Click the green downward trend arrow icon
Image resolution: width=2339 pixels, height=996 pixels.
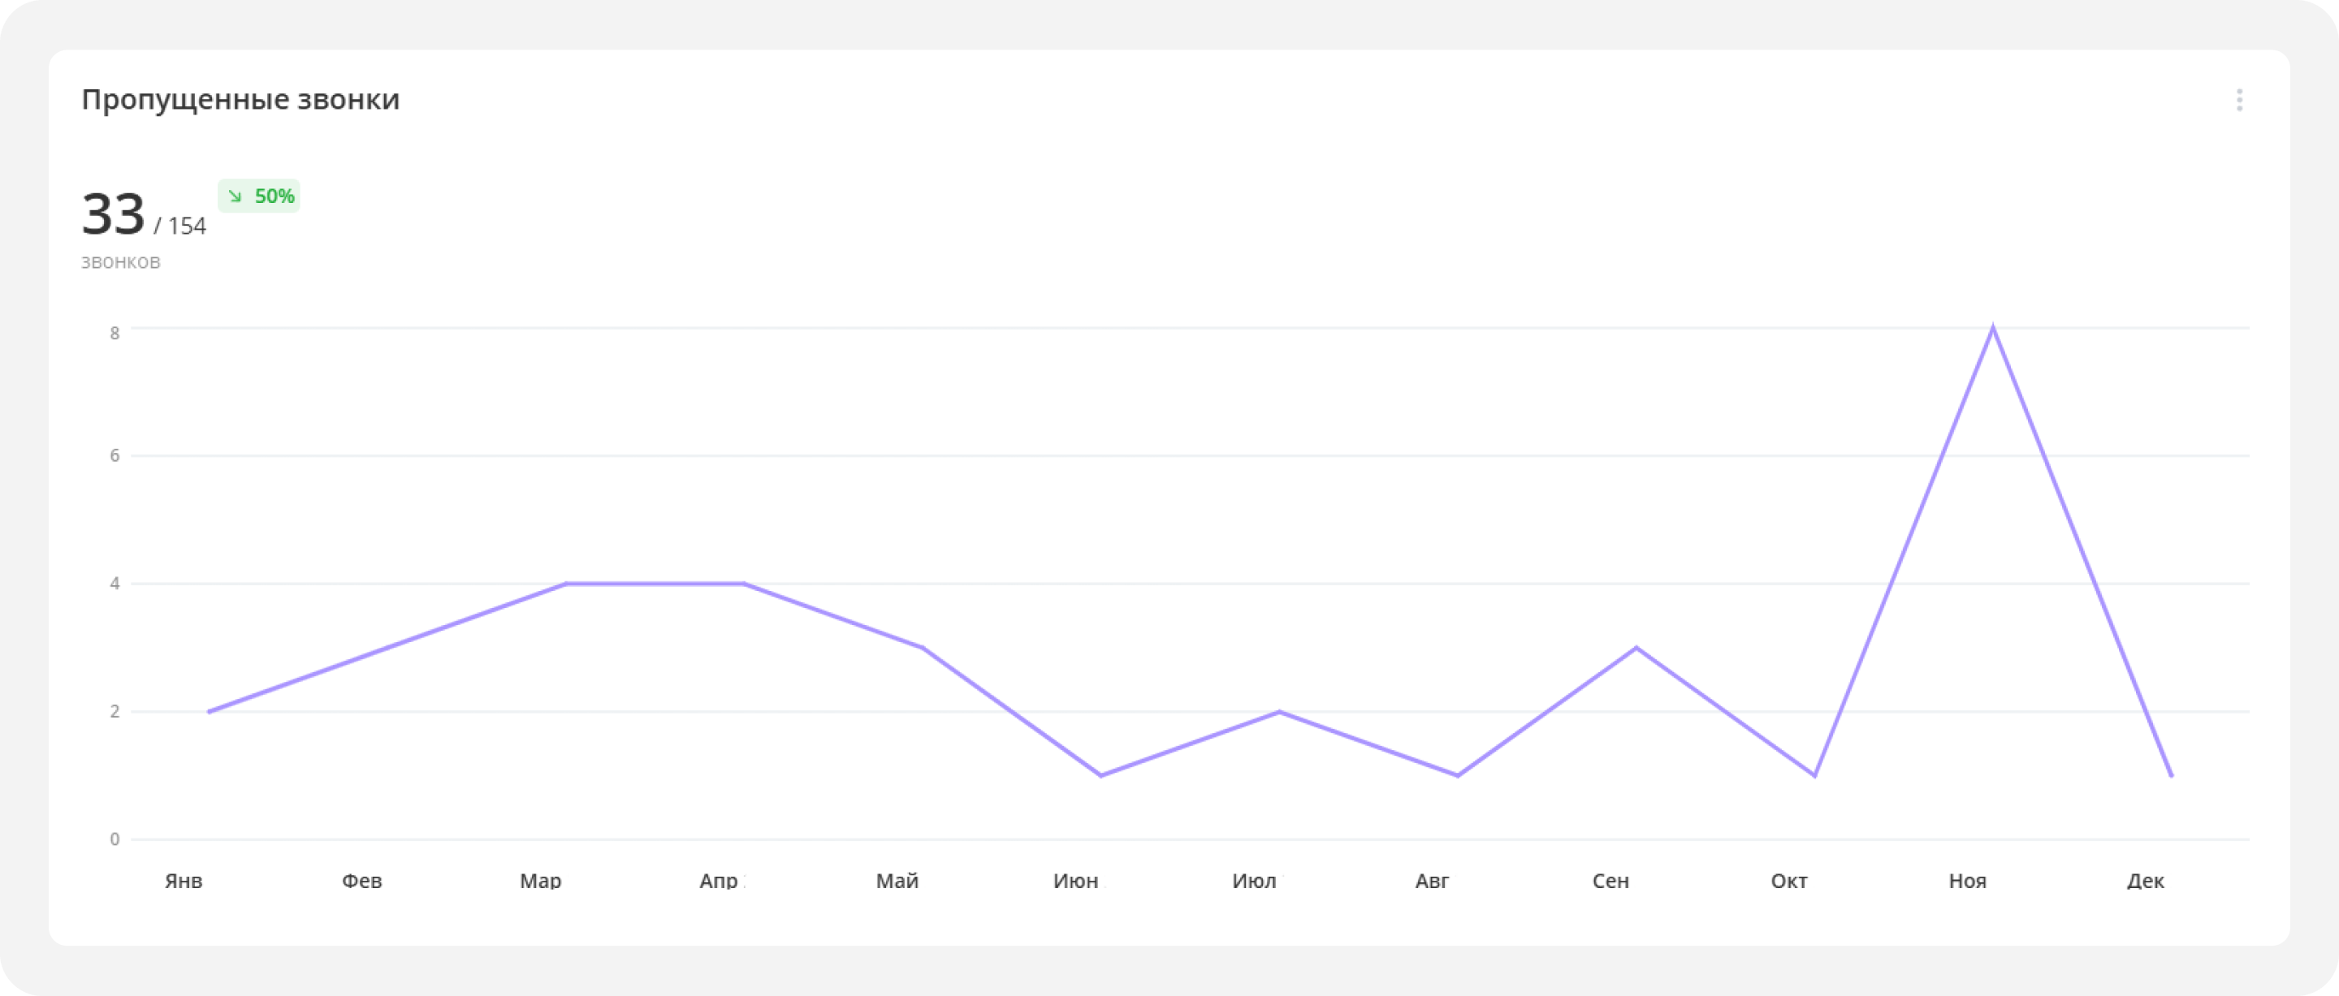click(x=236, y=196)
